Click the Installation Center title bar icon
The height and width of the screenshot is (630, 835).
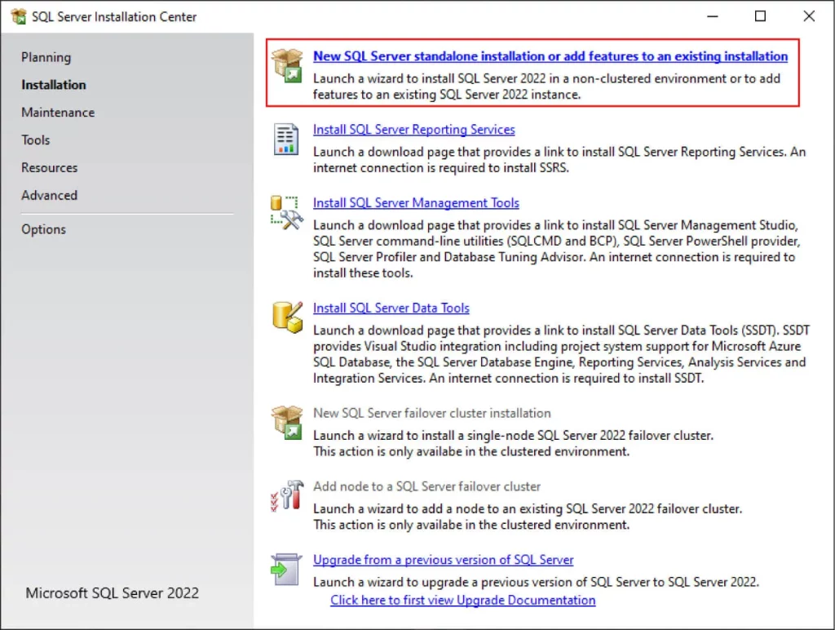pyautogui.click(x=18, y=16)
